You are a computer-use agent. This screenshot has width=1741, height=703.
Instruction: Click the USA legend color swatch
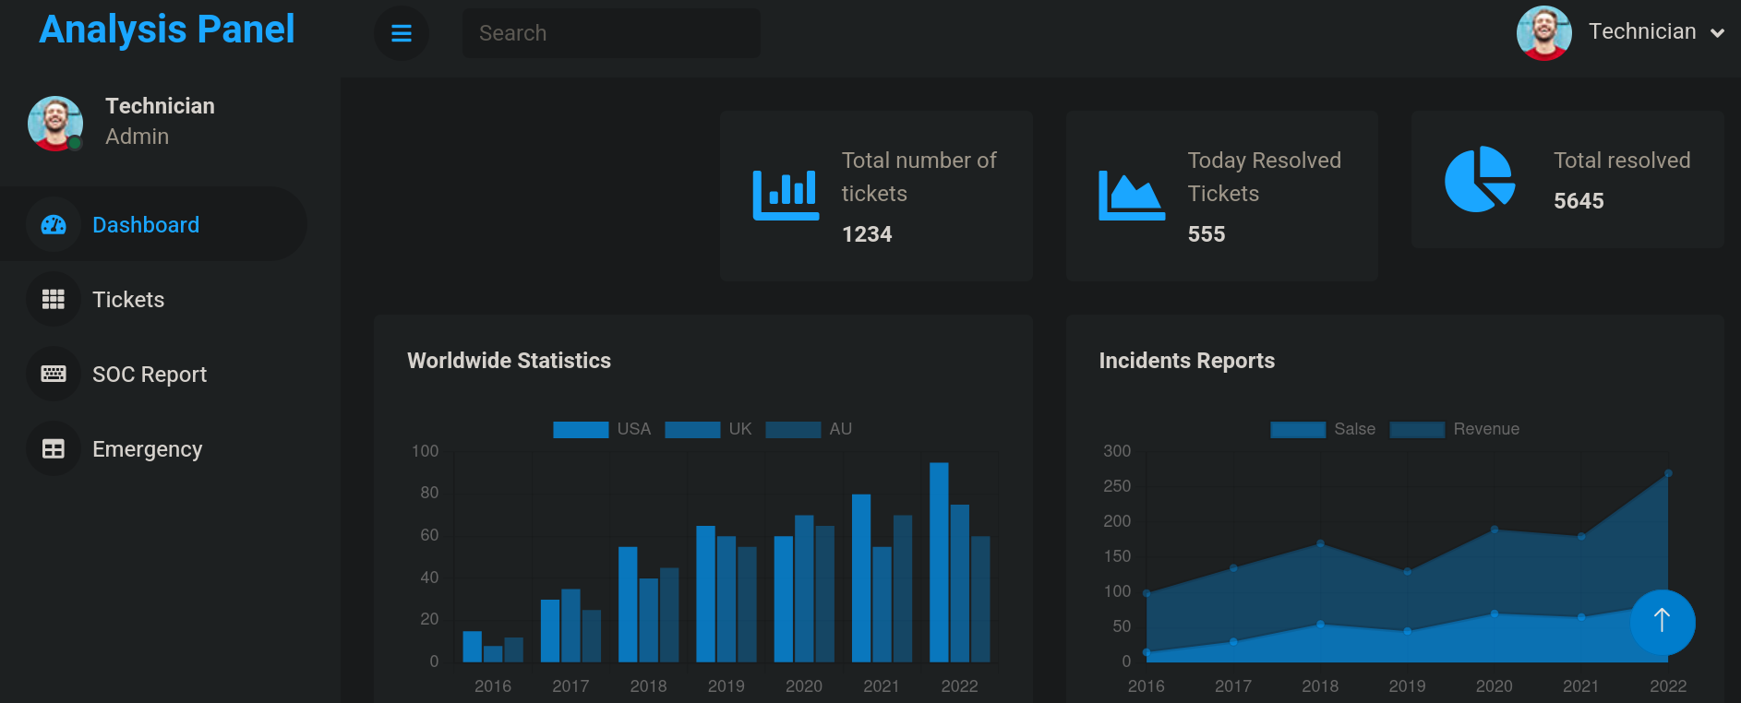pos(581,429)
